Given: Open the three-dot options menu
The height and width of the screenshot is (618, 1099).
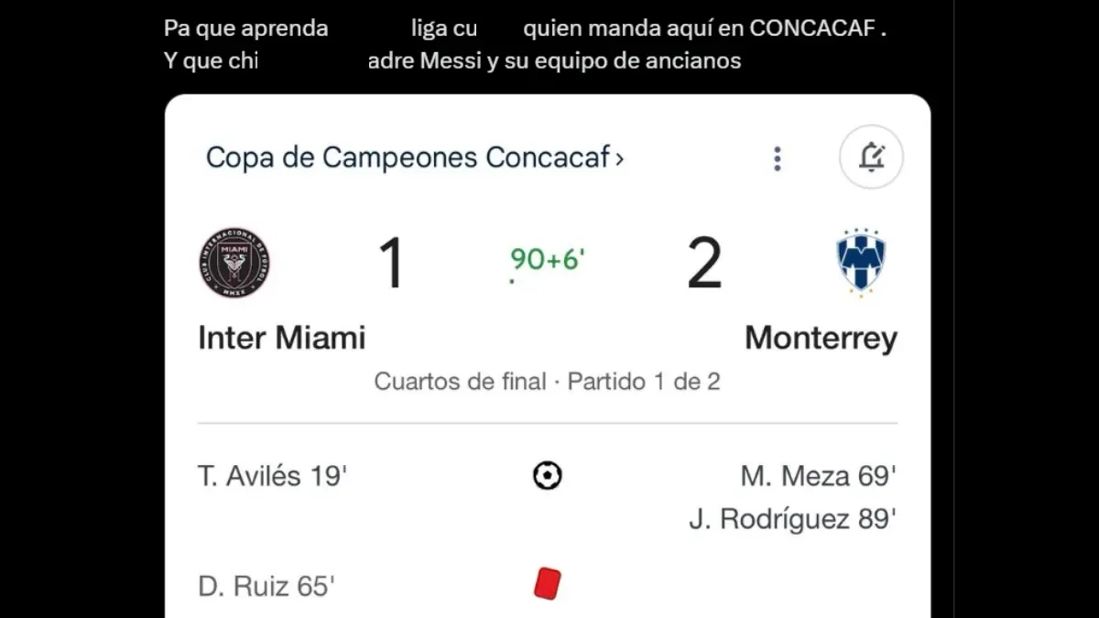Looking at the screenshot, I should (777, 158).
